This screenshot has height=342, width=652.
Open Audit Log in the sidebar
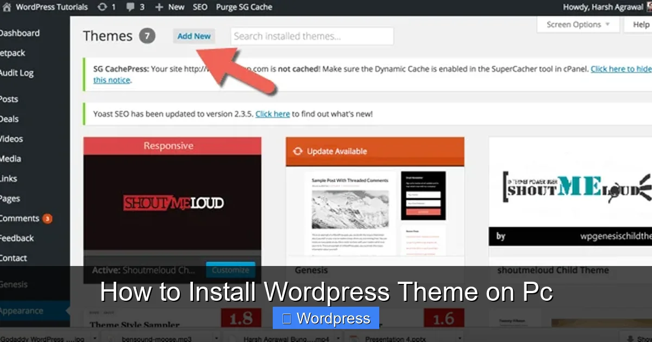pos(17,73)
